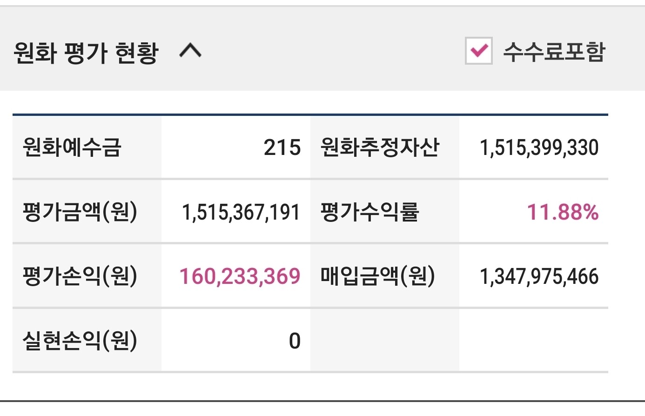Click the 수수료포함 label text

(554, 51)
